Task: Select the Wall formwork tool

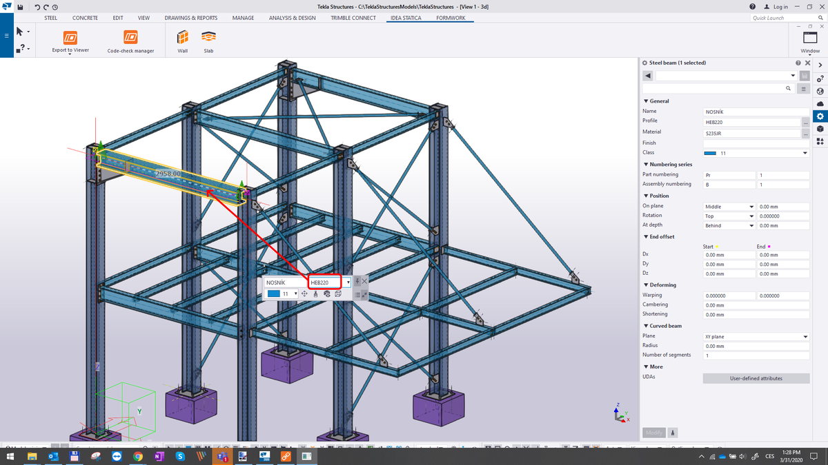Action: (181, 40)
